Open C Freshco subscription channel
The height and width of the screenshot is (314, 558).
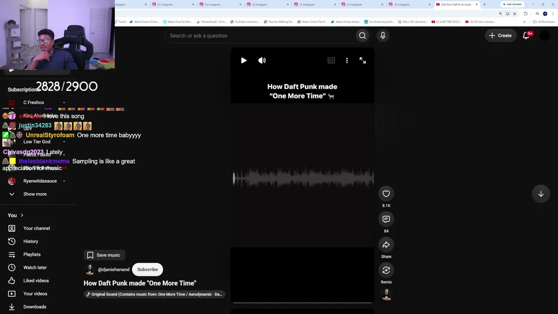click(x=34, y=102)
